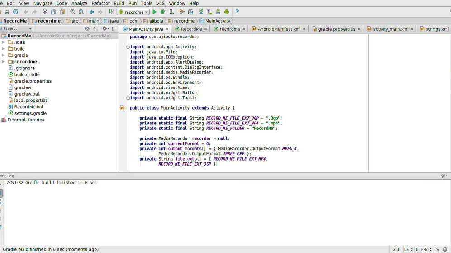The image size is (451, 253).
Task: Click the Find magnifier icon in toolbar
Action: (x=72, y=12)
